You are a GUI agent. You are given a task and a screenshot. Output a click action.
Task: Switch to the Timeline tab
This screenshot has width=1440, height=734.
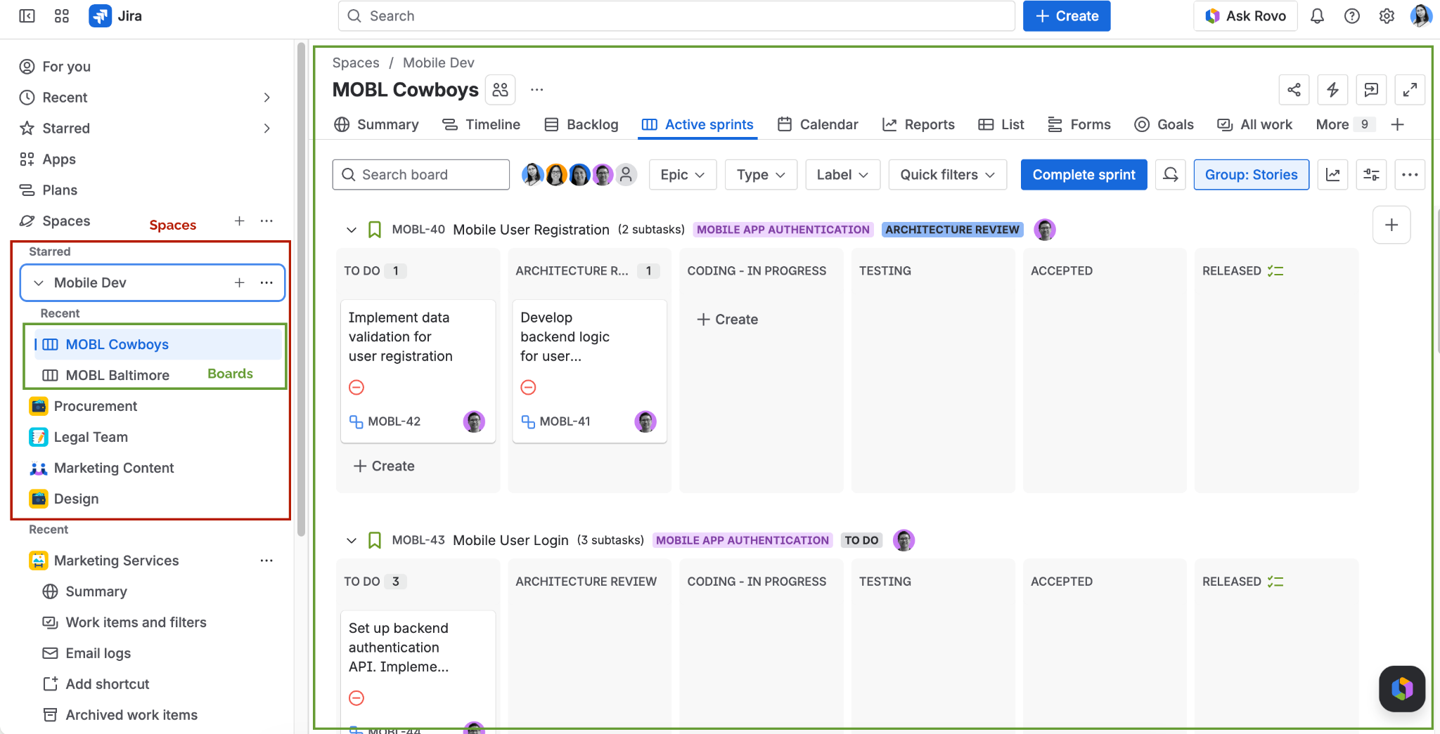(481, 124)
